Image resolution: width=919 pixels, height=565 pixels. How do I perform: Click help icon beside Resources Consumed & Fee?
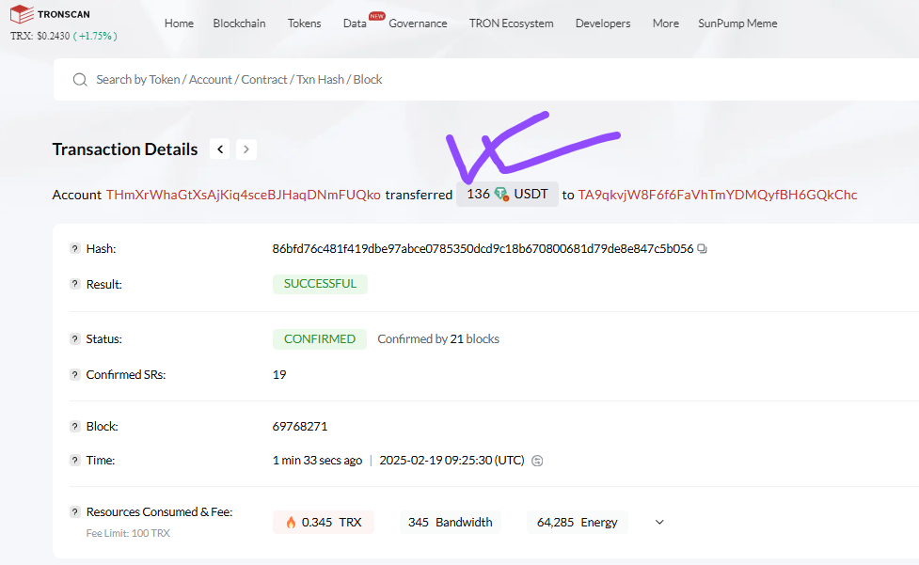[x=74, y=511]
